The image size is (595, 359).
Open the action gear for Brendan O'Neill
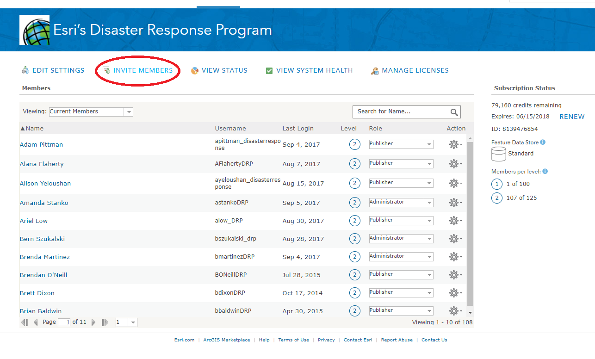tap(455, 275)
